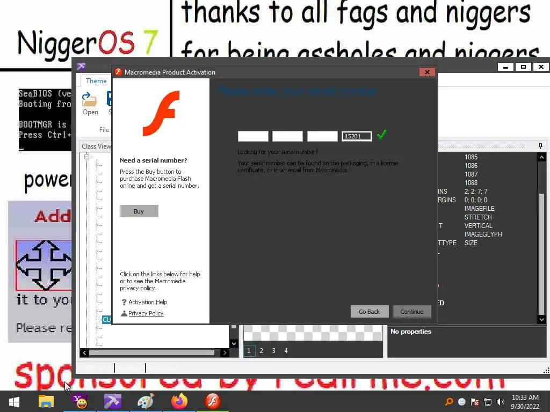550x412 pixels.
Task: Click the third serial number field
Action: [322, 136]
